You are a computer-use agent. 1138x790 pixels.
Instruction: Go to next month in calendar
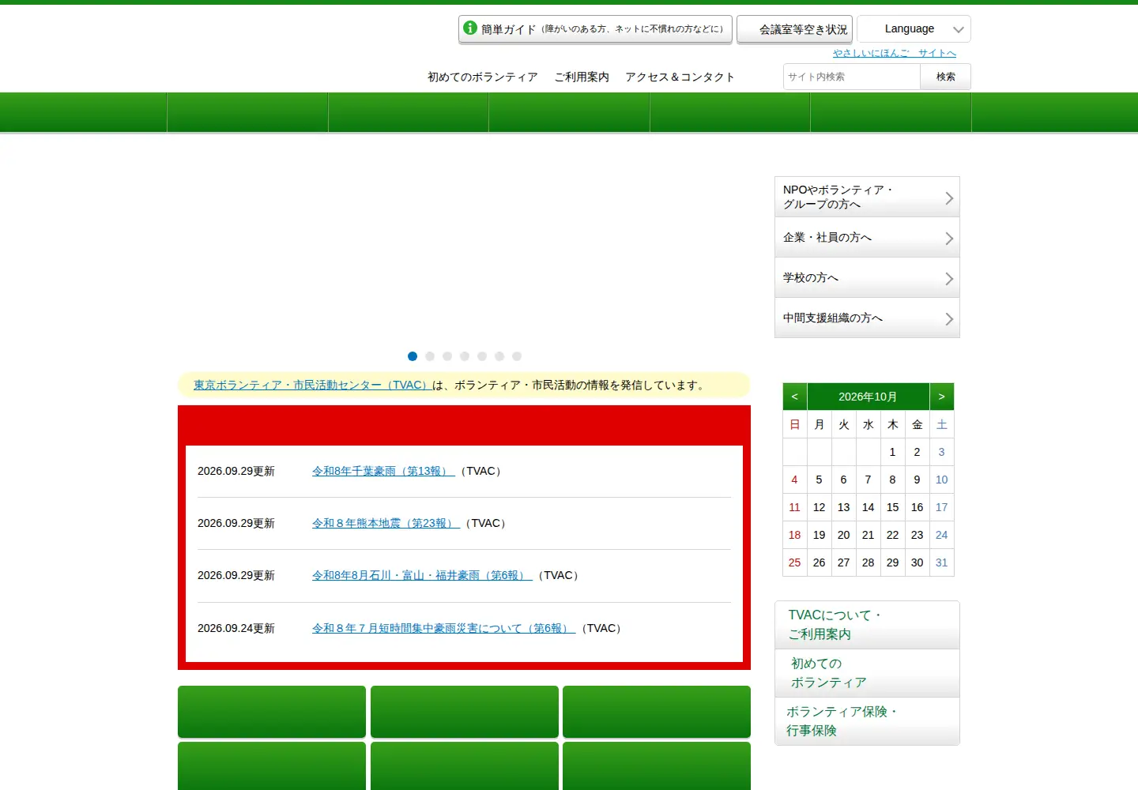coord(941,397)
